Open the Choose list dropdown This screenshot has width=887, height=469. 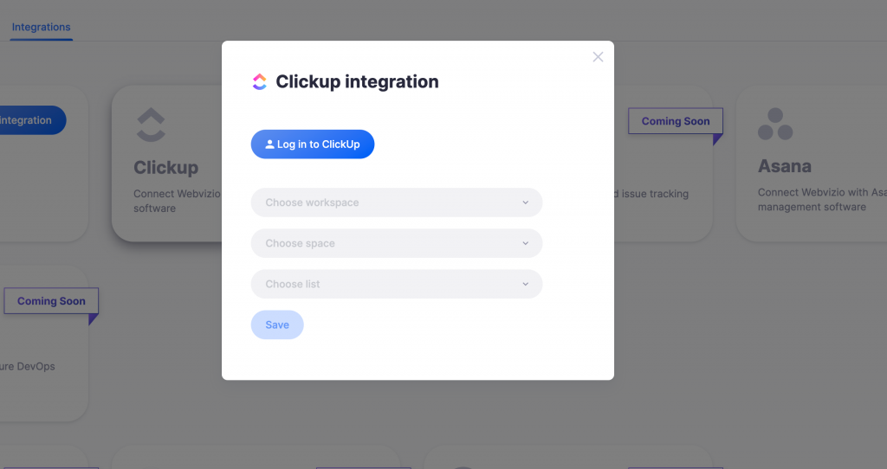pyautogui.click(x=397, y=284)
